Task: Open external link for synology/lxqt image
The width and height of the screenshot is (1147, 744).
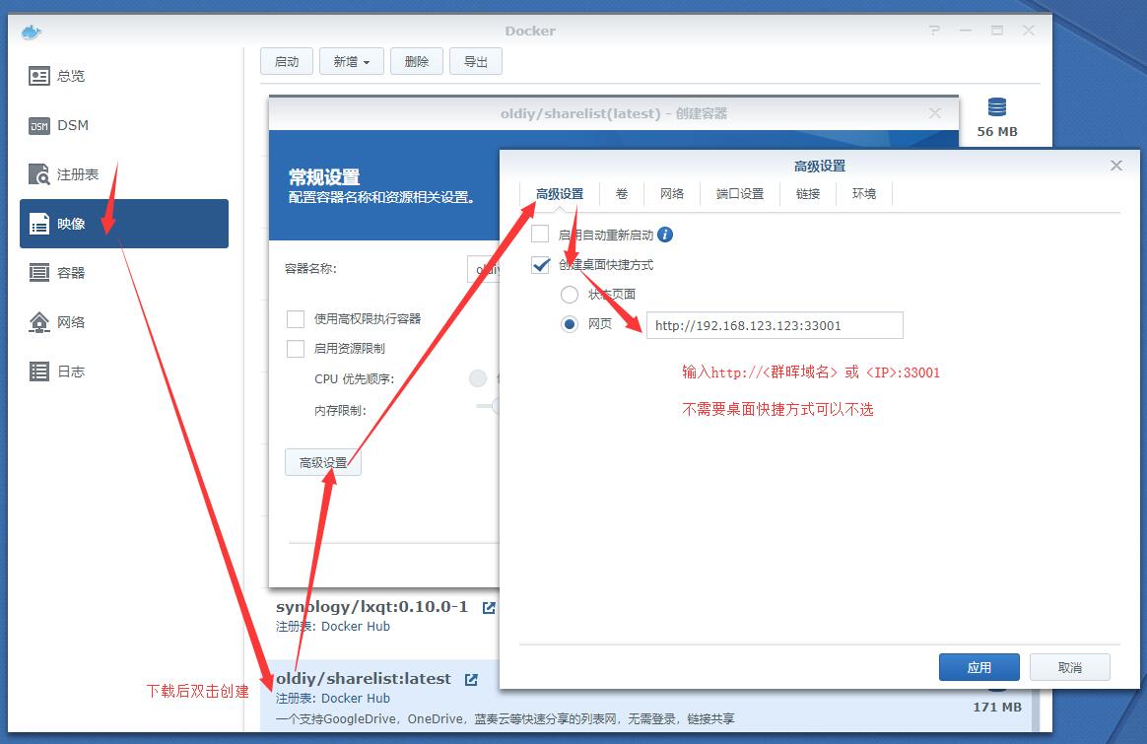Action: point(489,607)
